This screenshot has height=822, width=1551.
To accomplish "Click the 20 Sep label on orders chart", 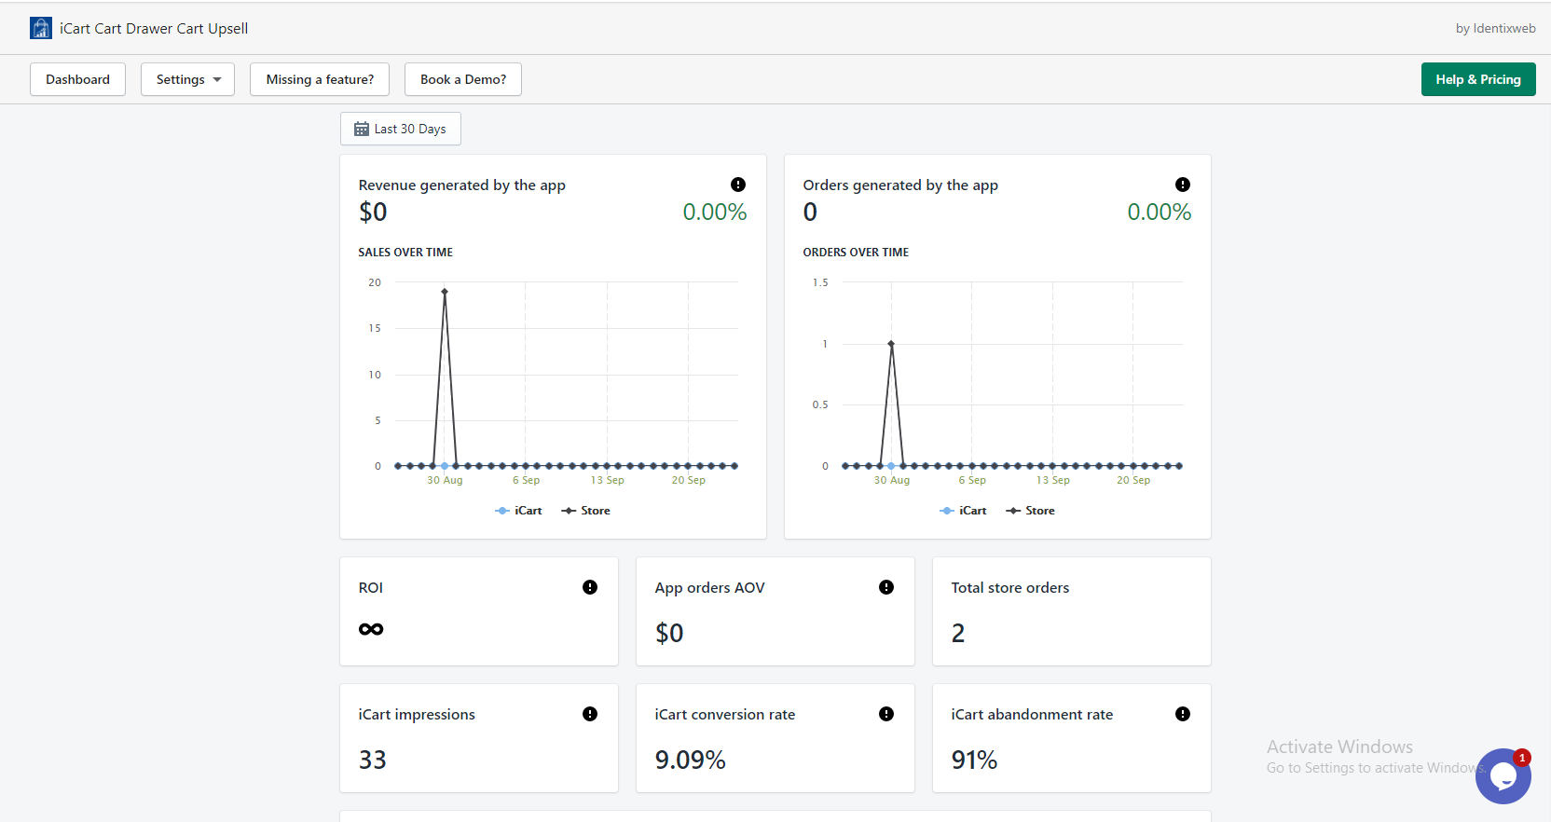I will (1133, 480).
